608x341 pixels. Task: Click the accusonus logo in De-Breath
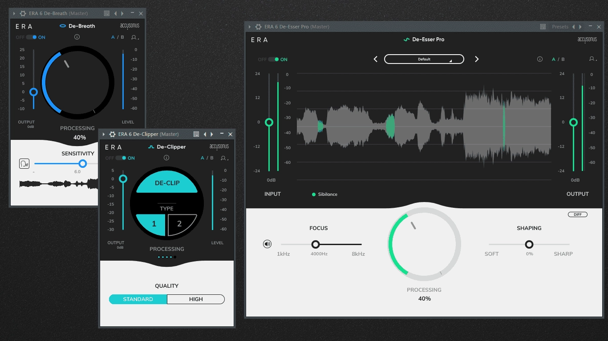pos(130,26)
